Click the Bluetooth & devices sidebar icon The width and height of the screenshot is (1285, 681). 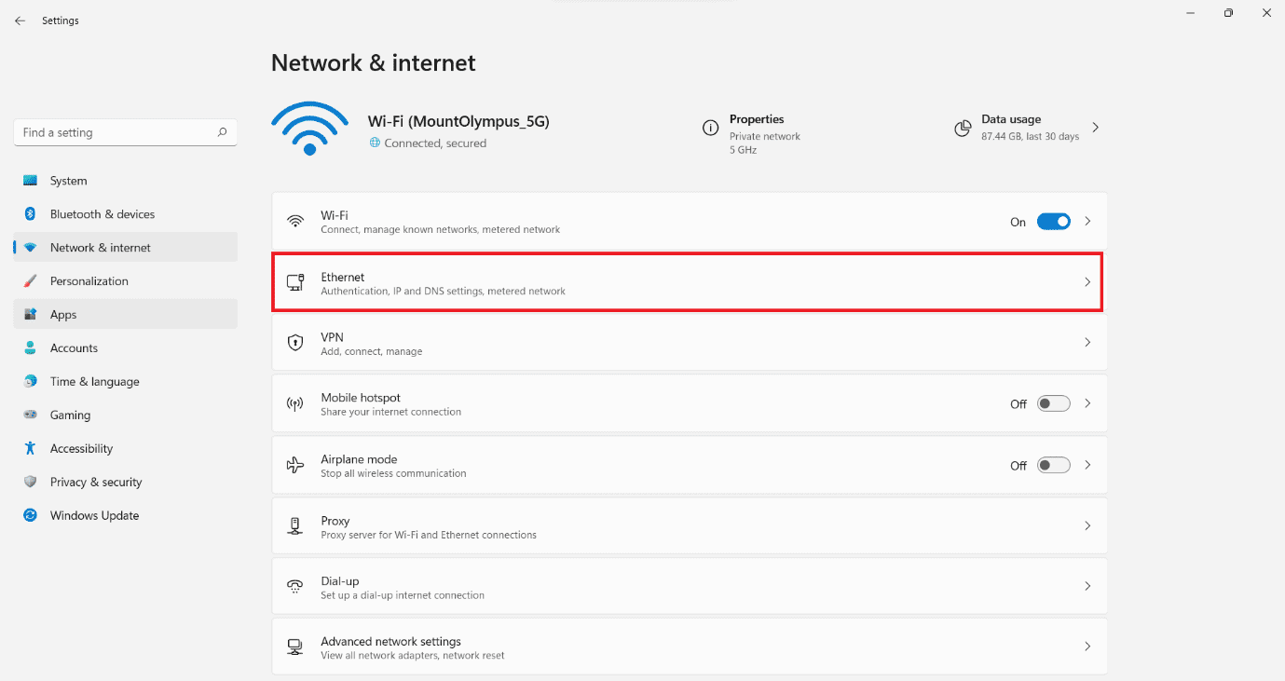click(31, 214)
